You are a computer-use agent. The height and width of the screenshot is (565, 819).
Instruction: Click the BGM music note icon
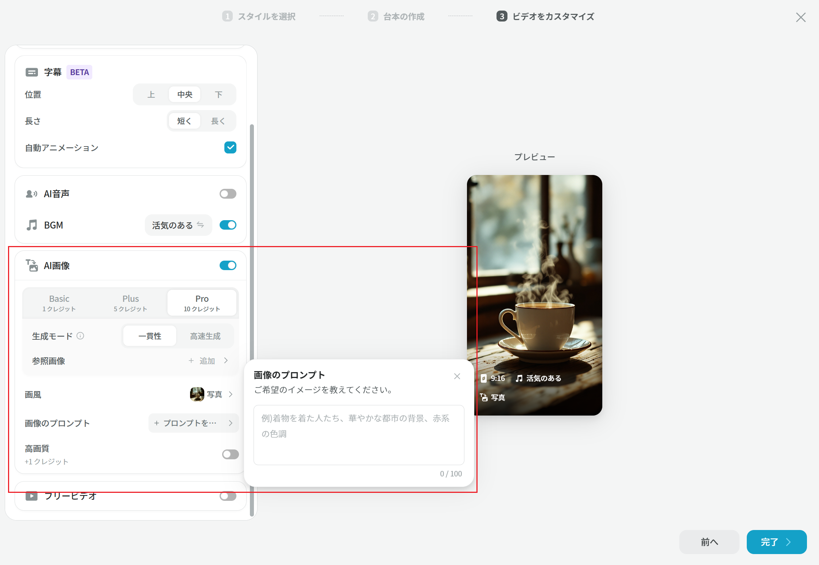(x=32, y=225)
